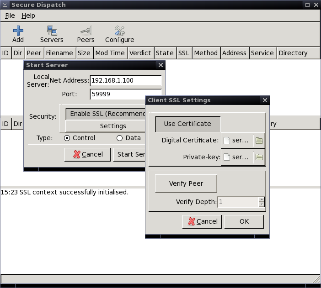Click the Add toolbar icon
Image resolution: width=321 pixels, height=288 pixels.
[x=18, y=34]
